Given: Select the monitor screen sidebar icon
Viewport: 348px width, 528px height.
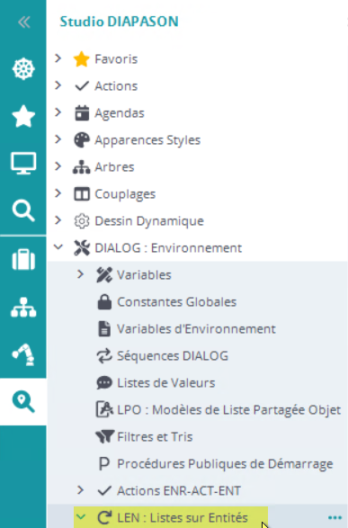Looking at the screenshot, I should 23,164.
